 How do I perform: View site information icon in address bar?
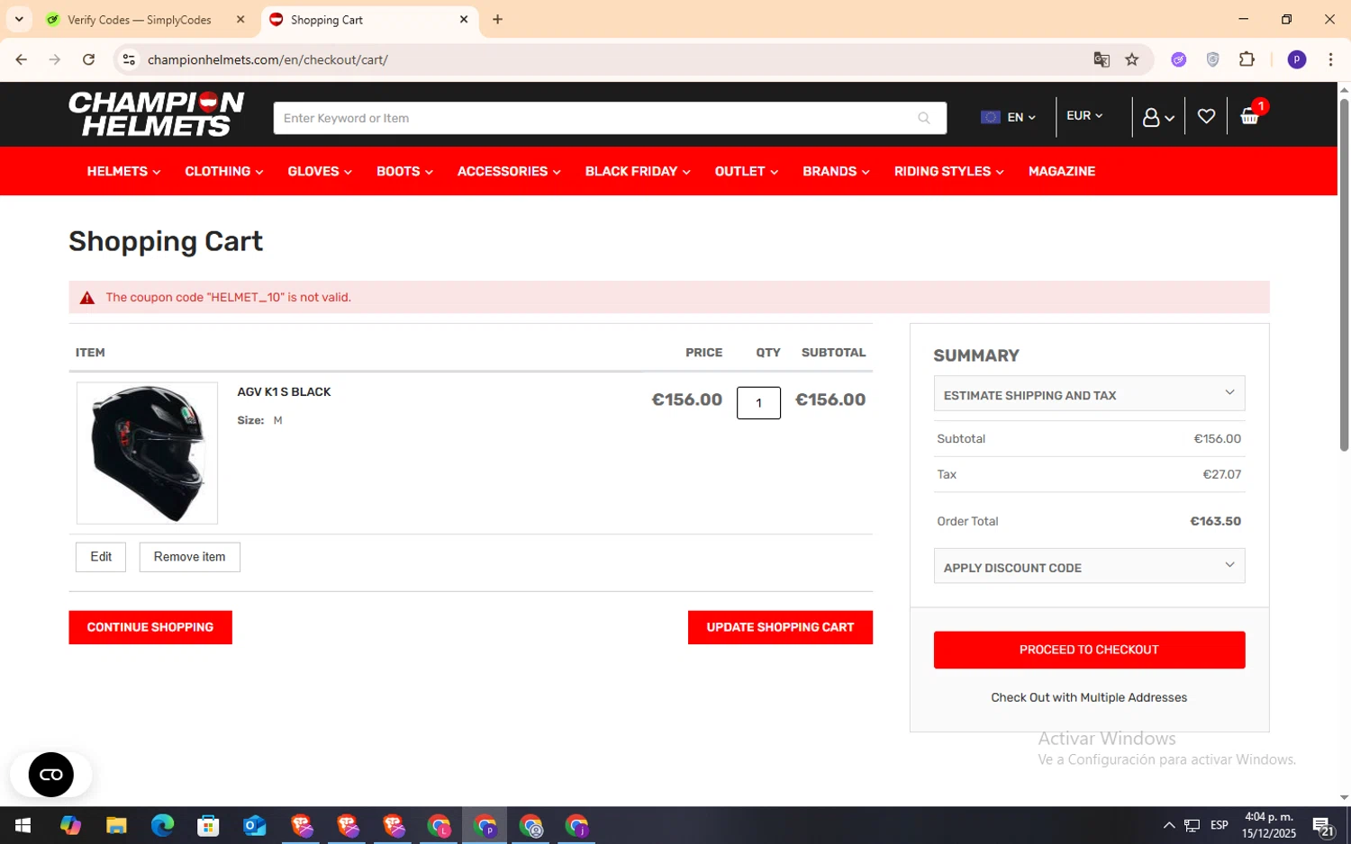click(x=129, y=59)
